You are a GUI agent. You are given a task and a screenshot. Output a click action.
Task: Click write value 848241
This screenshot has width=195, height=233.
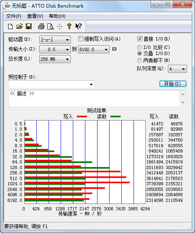(156, 151)
